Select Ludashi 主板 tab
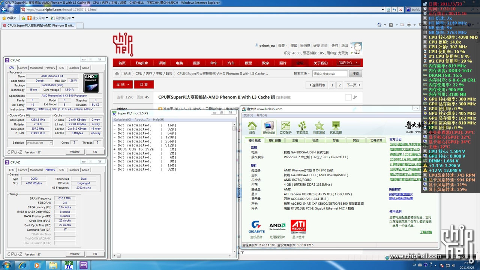 (295, 140)
